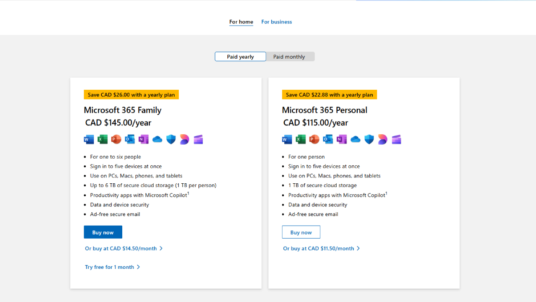This screenshot has width=536, height=302.
Task: Click the Clipchamp icon in the Family plan
Action: click(198, 139)
